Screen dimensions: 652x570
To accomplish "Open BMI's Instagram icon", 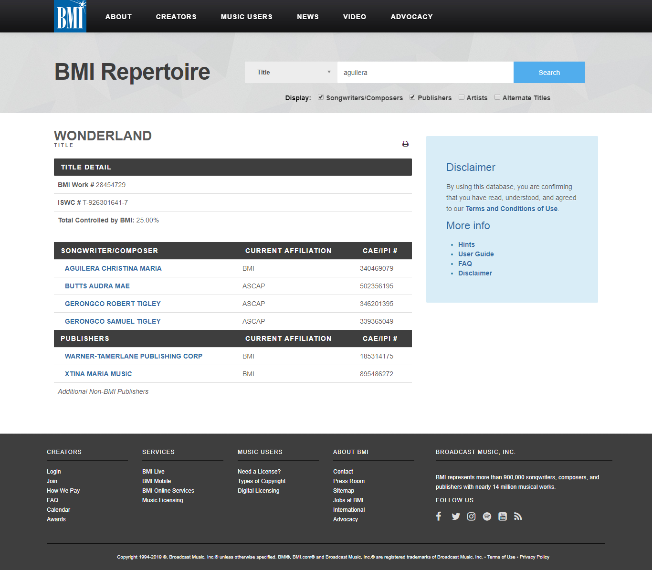I will (471, 517).
